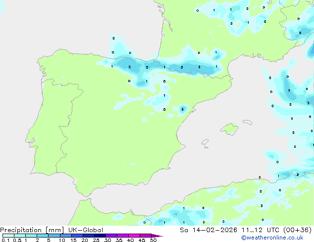Click the "11..12 UTC" time text
The height and width of the screenshot is (242, 314).
point(260,230)
